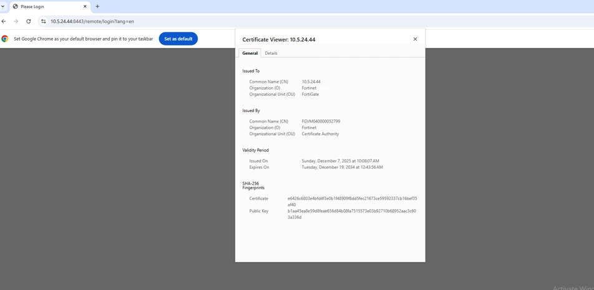
Task: Select the Please Login browser tab
Action: 50,6
